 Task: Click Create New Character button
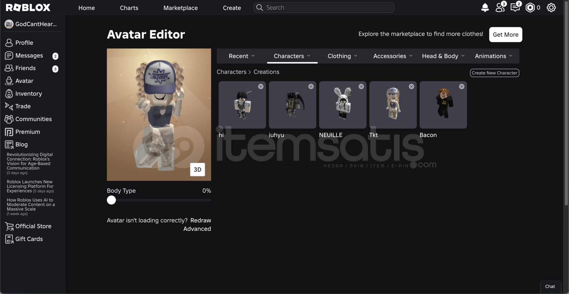(494, 73)
